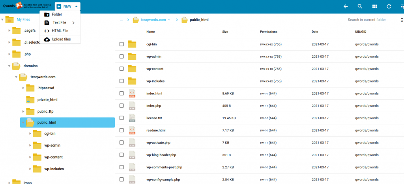Image resolution: width=404 pixels, height=184 pixels.
Task: Click the license.txt file icon
Action: point(132,118)
